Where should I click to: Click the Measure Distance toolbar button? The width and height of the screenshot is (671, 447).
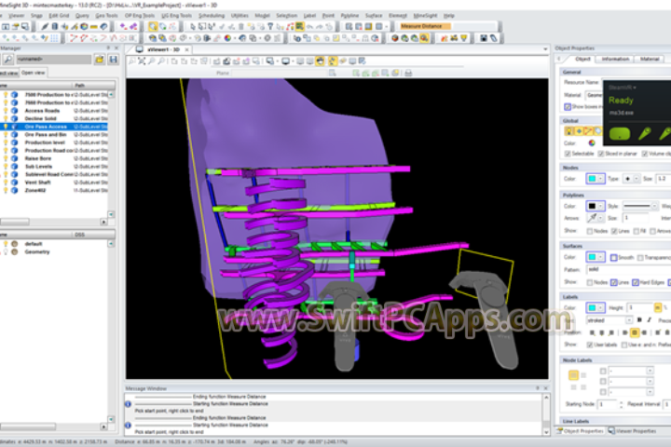(x=424, y=27)
